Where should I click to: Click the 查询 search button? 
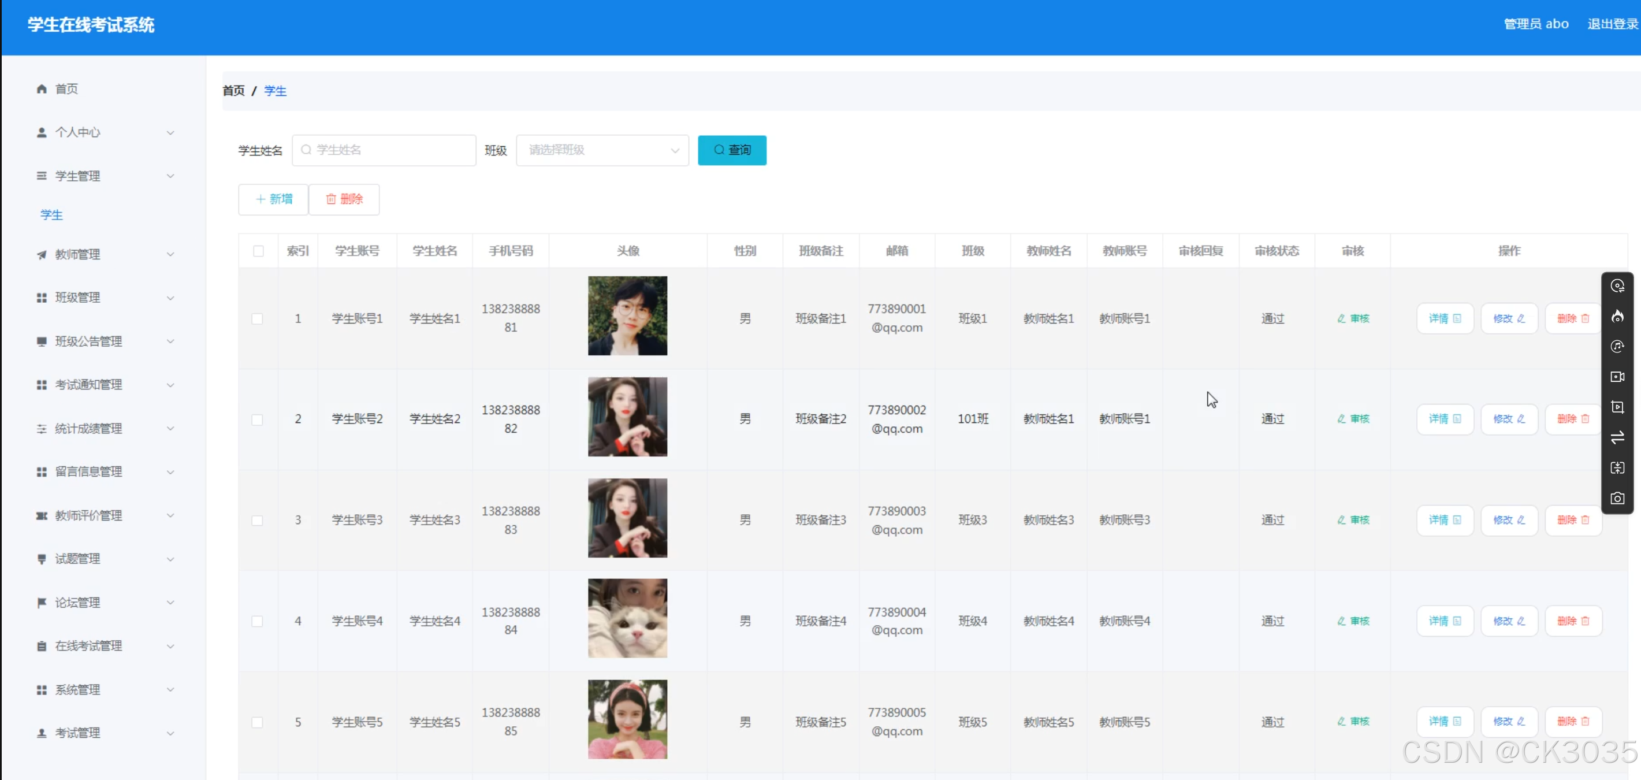click(x=731, y=150)
